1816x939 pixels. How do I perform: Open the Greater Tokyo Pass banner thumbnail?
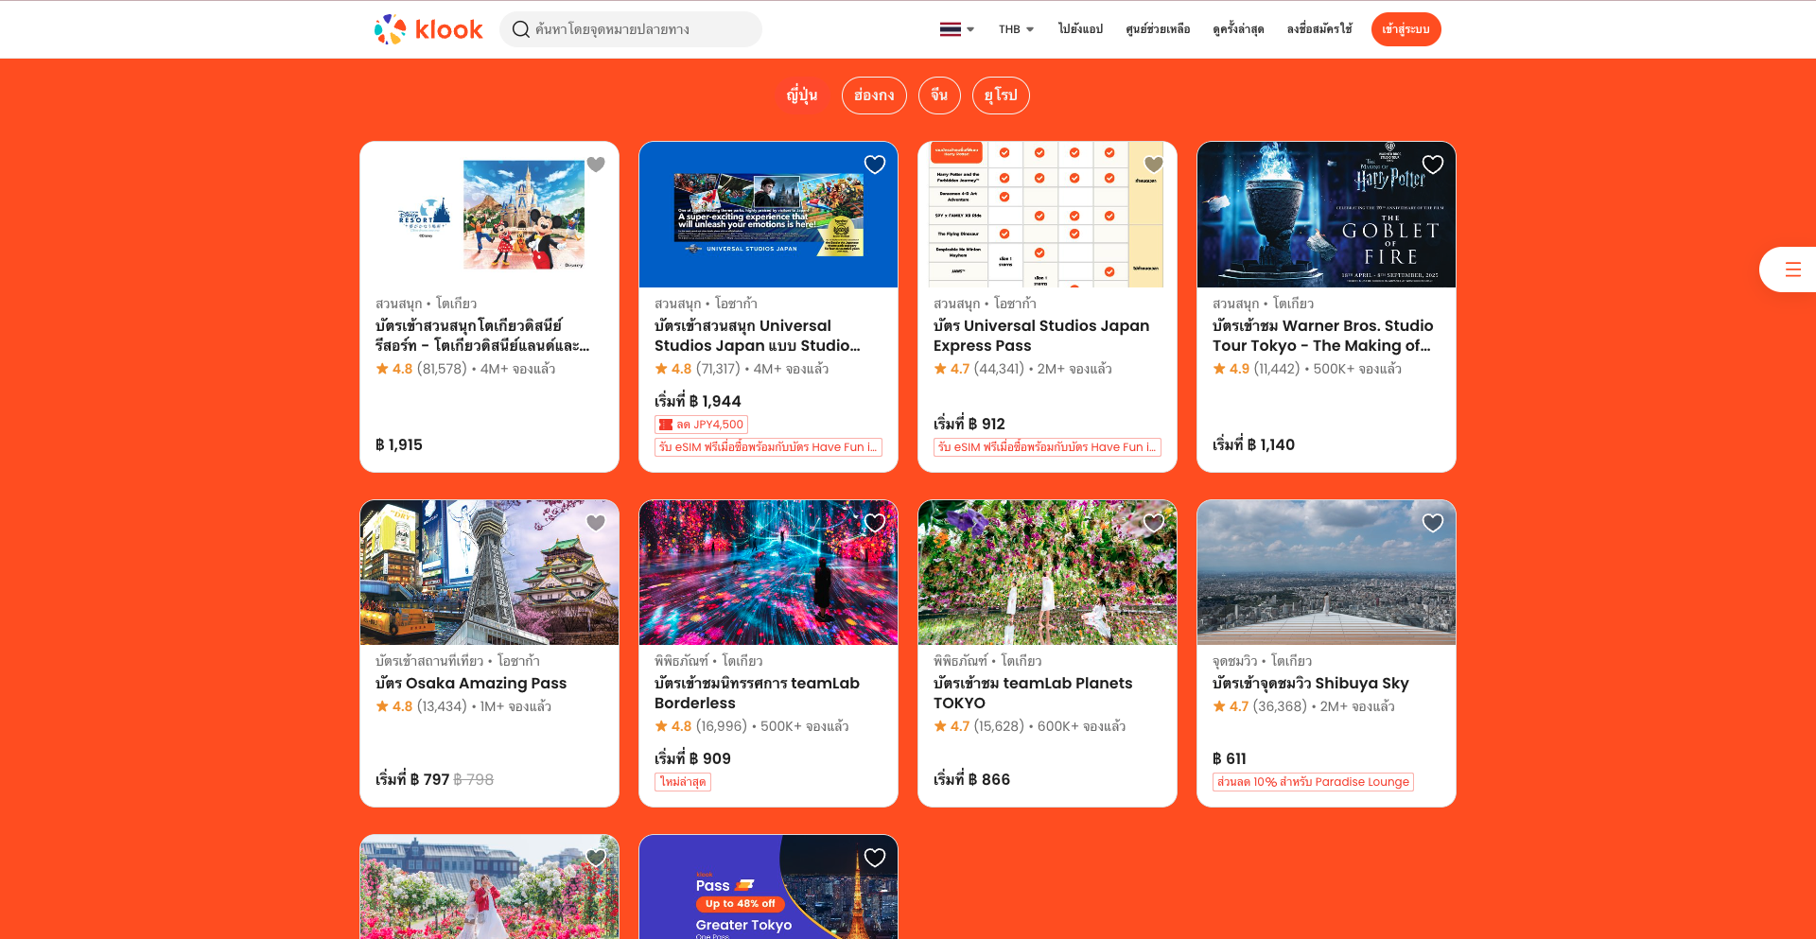(768, 887)
